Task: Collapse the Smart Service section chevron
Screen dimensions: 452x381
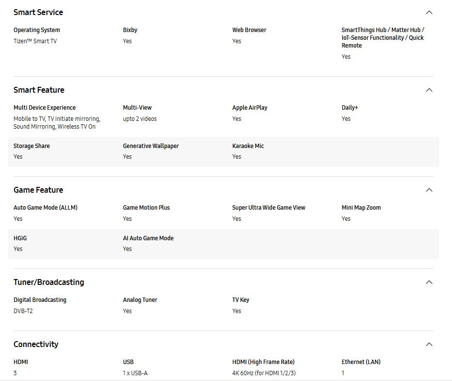Action: pyautogui.click(x=429, y=13)
